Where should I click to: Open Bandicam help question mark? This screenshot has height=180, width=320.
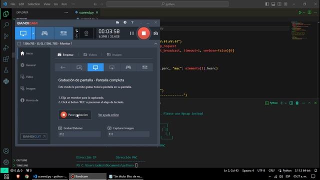[x=132, y=22]
